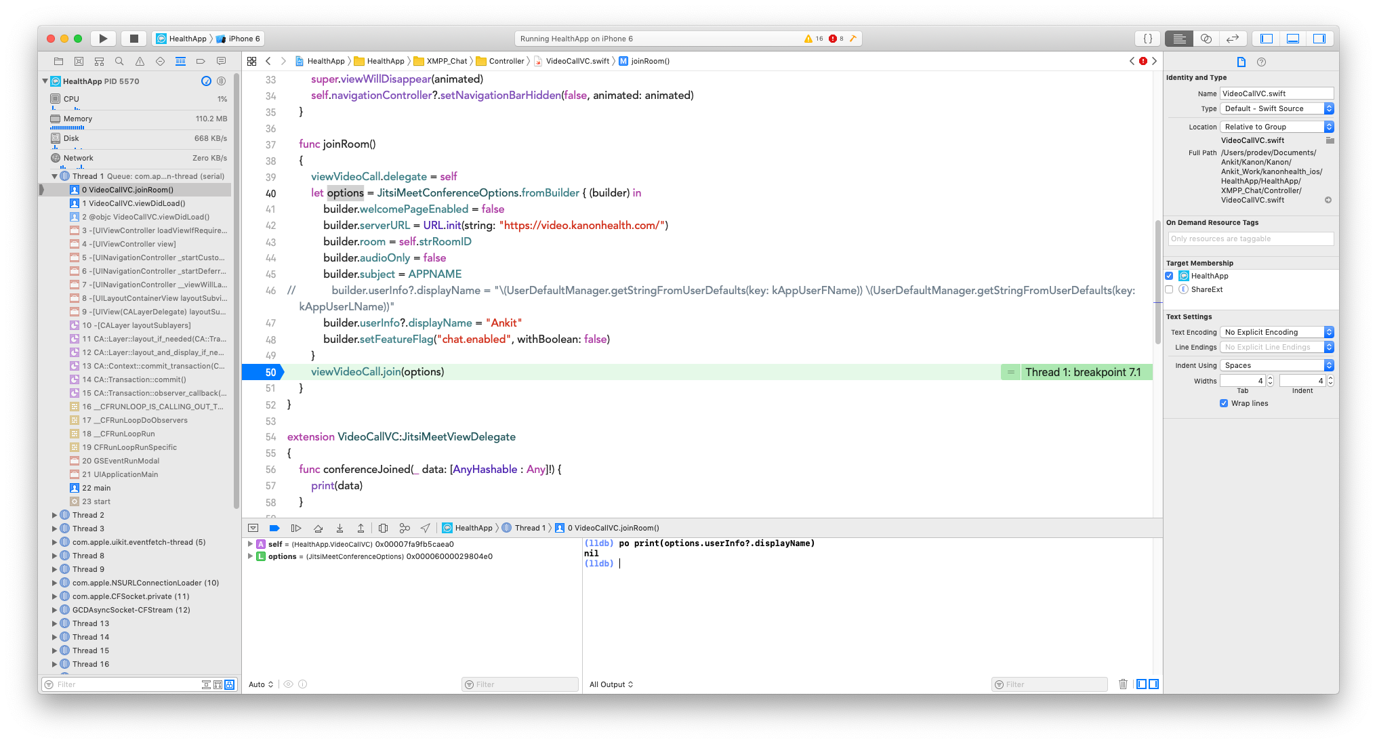Image resolution: width=1377 pixels, height=744 pixels.
Task: Uncheck HealthApp target membership
Action: 1169,276
